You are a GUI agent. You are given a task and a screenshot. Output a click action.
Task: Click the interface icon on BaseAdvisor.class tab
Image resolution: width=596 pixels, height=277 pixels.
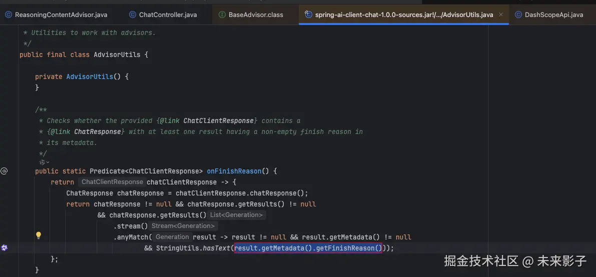(x=222, y=15)
